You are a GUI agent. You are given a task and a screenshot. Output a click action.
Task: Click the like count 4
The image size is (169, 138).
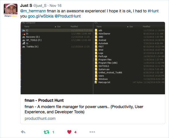75,132
